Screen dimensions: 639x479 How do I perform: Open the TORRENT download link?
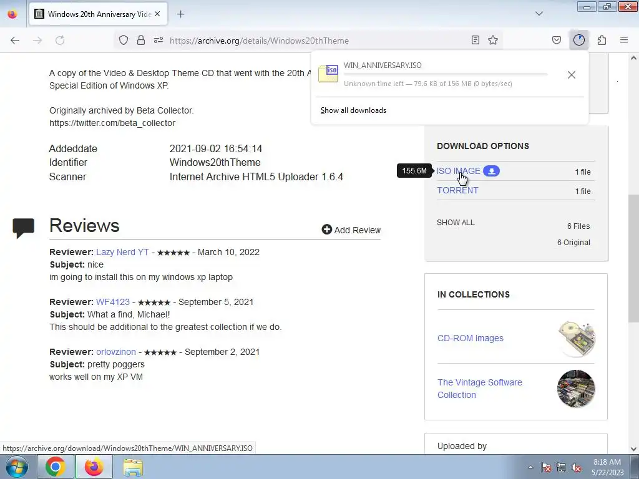click(457, 190)
